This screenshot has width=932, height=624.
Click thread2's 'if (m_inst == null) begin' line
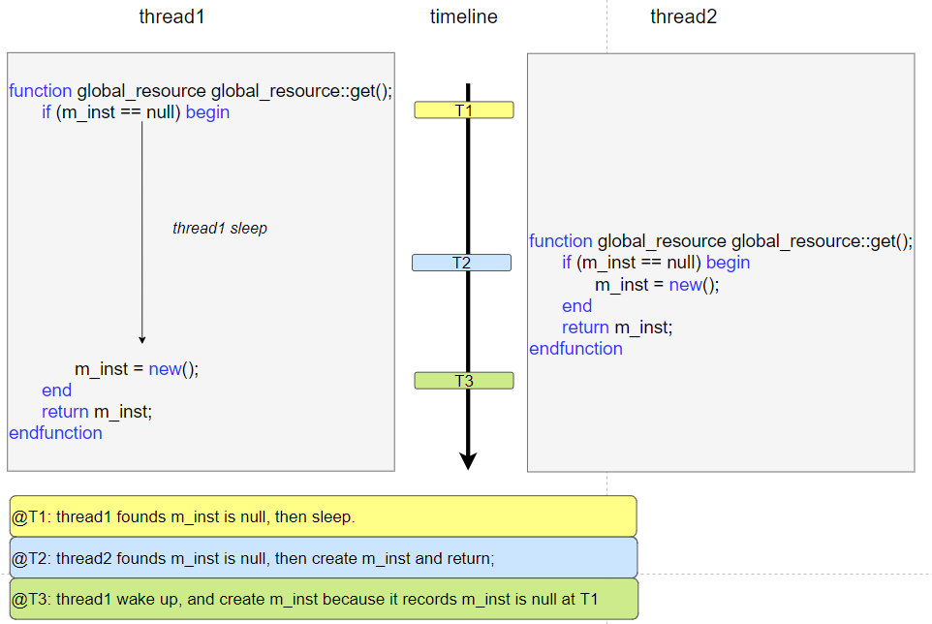[x=656, y=263]
